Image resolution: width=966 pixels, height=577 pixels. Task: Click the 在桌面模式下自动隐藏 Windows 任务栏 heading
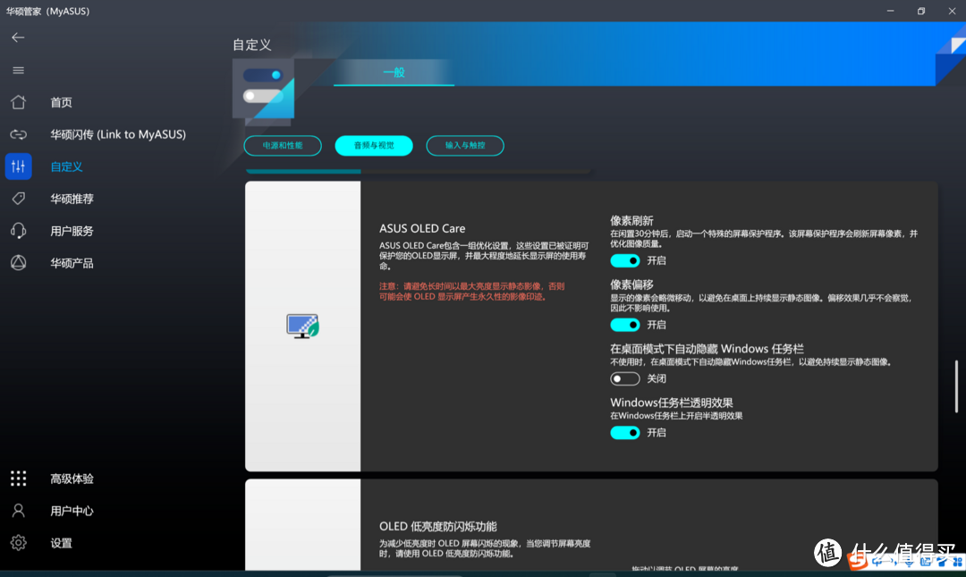tap(707, 349)
